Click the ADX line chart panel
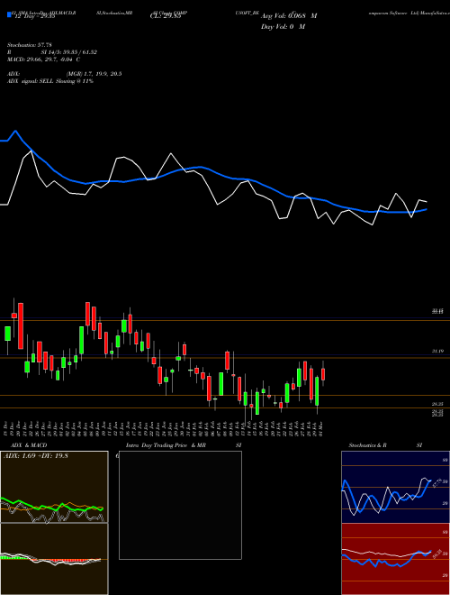 point(54,487)
